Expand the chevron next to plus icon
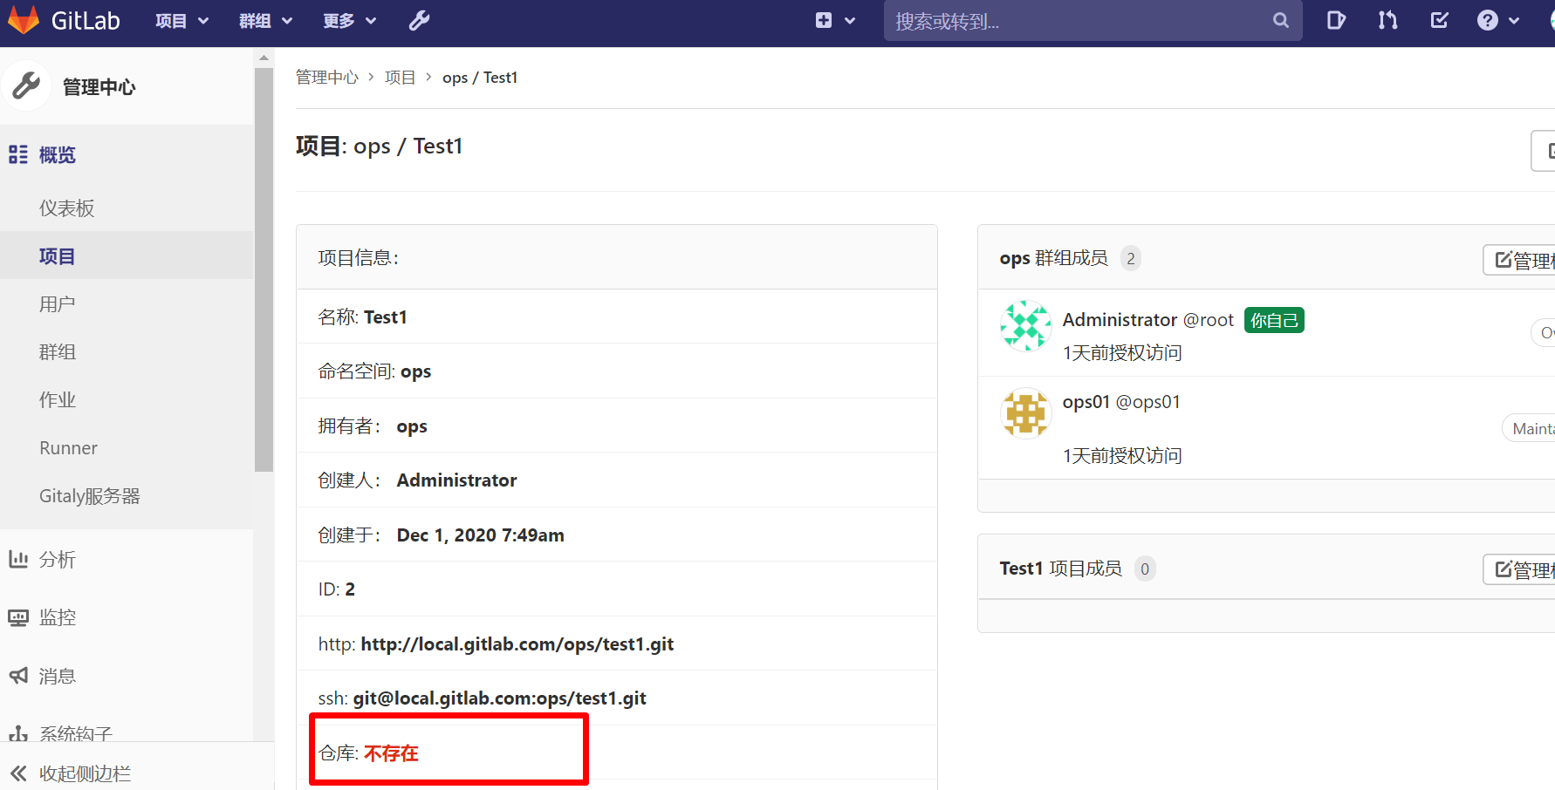 pos(850,20)
